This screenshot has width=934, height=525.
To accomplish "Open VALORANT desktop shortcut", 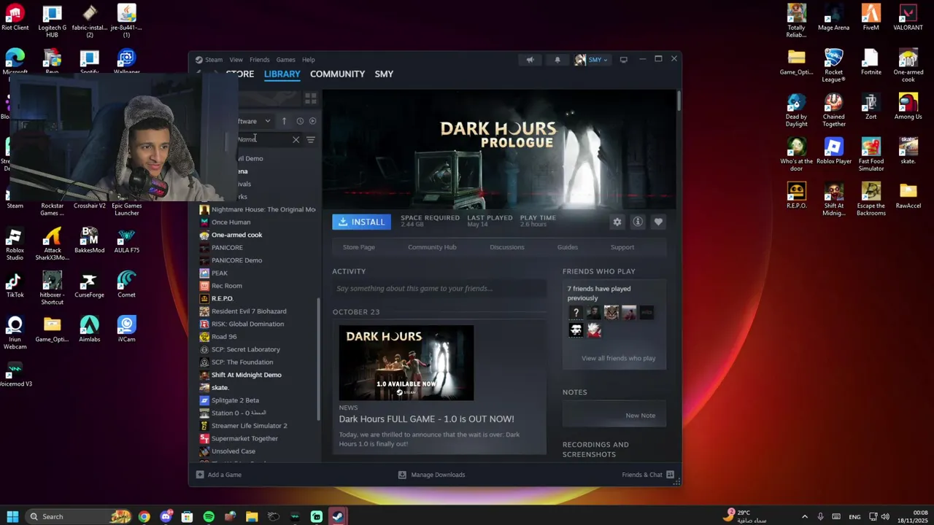I will [x=908, y=17].
